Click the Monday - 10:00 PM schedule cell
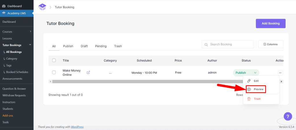Image resolution: width=296 pixels, height=130 pixels. point(144,73)
